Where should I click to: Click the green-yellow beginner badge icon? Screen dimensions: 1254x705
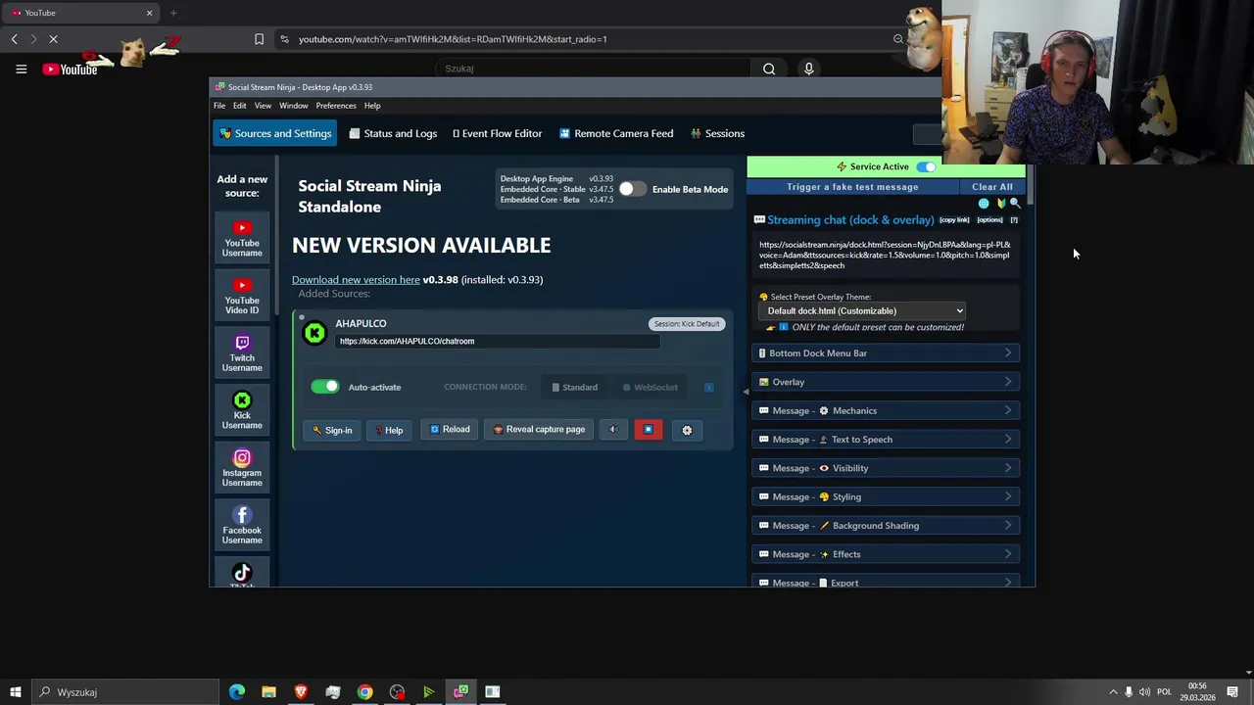(x=1000, y=204)
